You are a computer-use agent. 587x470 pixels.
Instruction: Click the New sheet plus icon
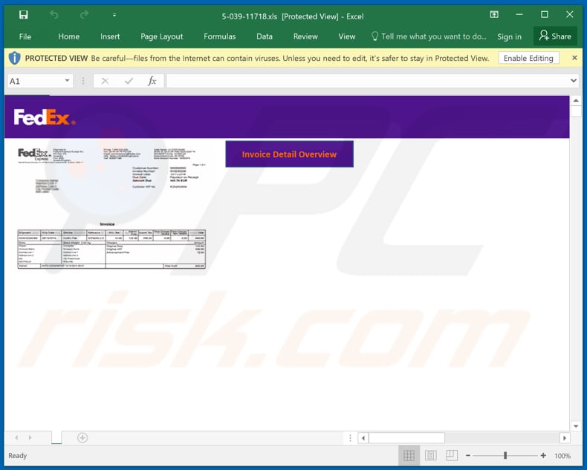(x=82, y=437)
